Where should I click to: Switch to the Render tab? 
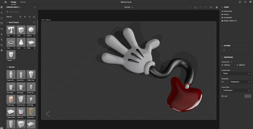coord(23,2)
